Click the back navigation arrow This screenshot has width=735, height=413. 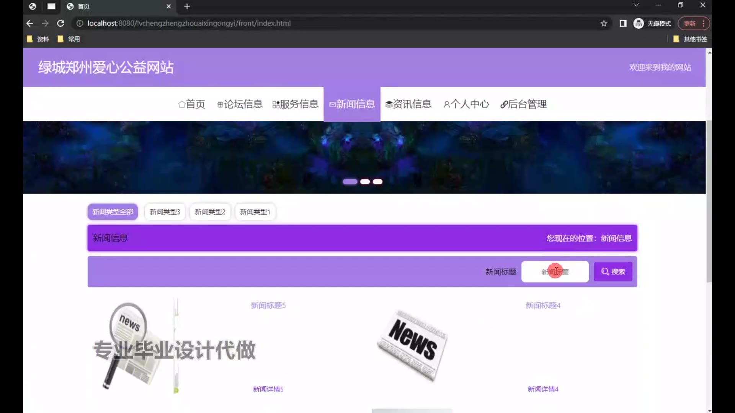30,23
